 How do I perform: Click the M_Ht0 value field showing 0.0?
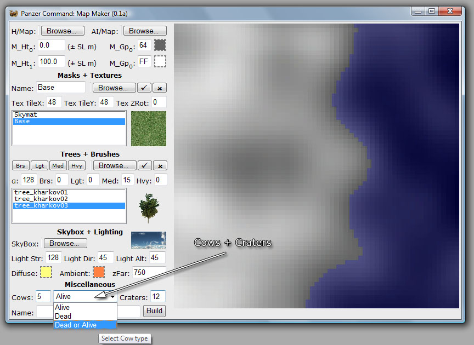51,45
